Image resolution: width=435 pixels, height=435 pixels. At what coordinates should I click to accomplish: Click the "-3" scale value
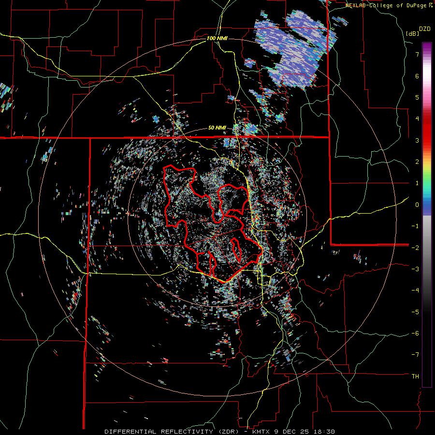click(415, 269)
